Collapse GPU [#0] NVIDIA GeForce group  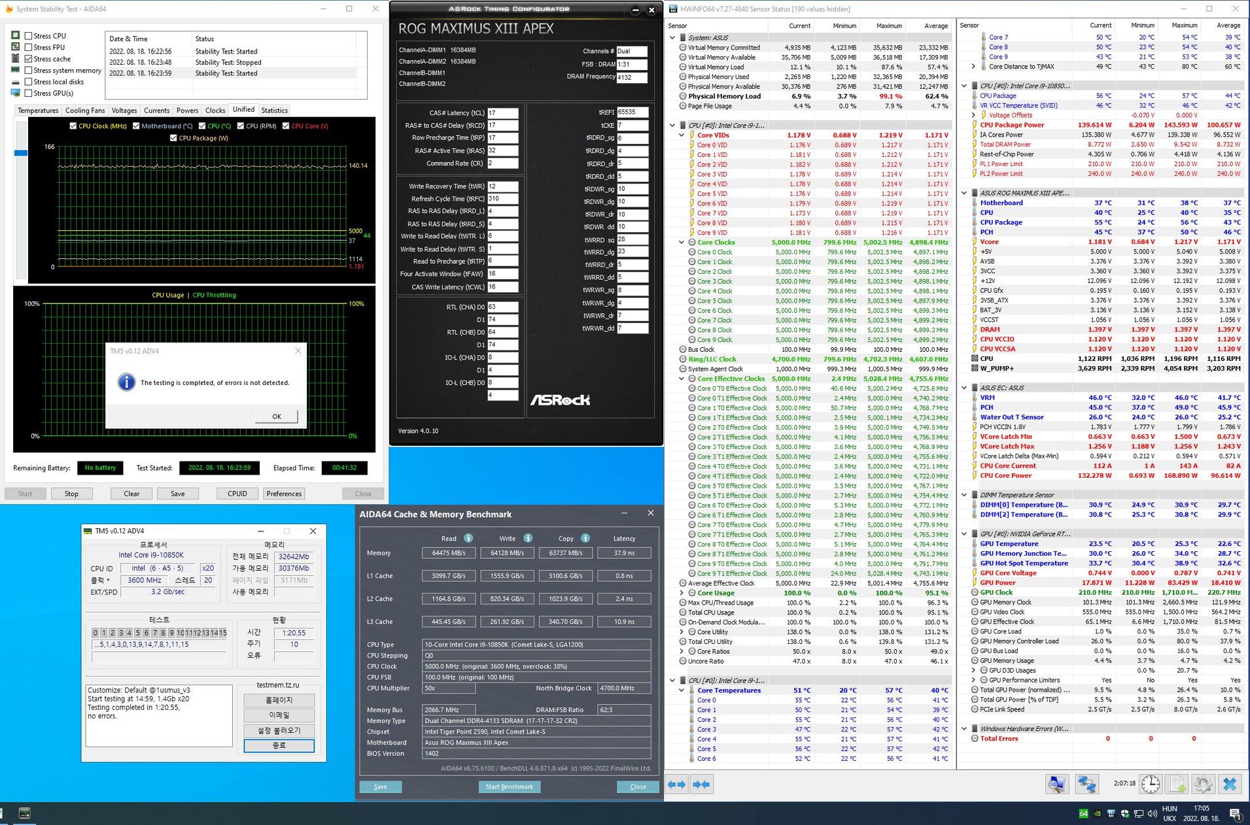pyautogui.click(x=964, y=534)
